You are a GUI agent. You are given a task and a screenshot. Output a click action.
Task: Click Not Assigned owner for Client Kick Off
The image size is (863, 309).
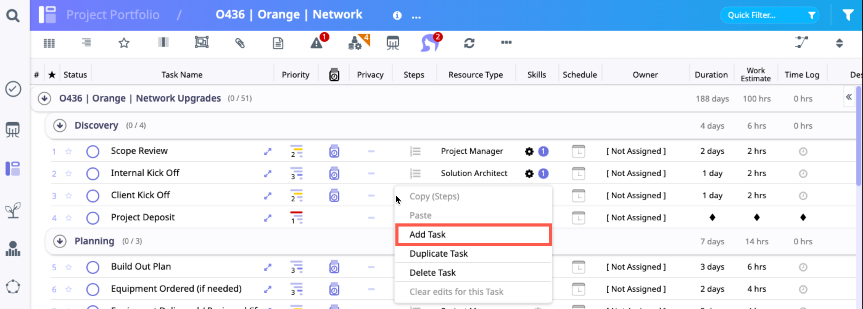[x=635, y=196]
